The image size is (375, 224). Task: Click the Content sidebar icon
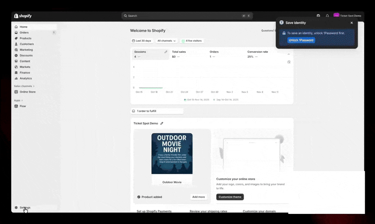(16, 61)
